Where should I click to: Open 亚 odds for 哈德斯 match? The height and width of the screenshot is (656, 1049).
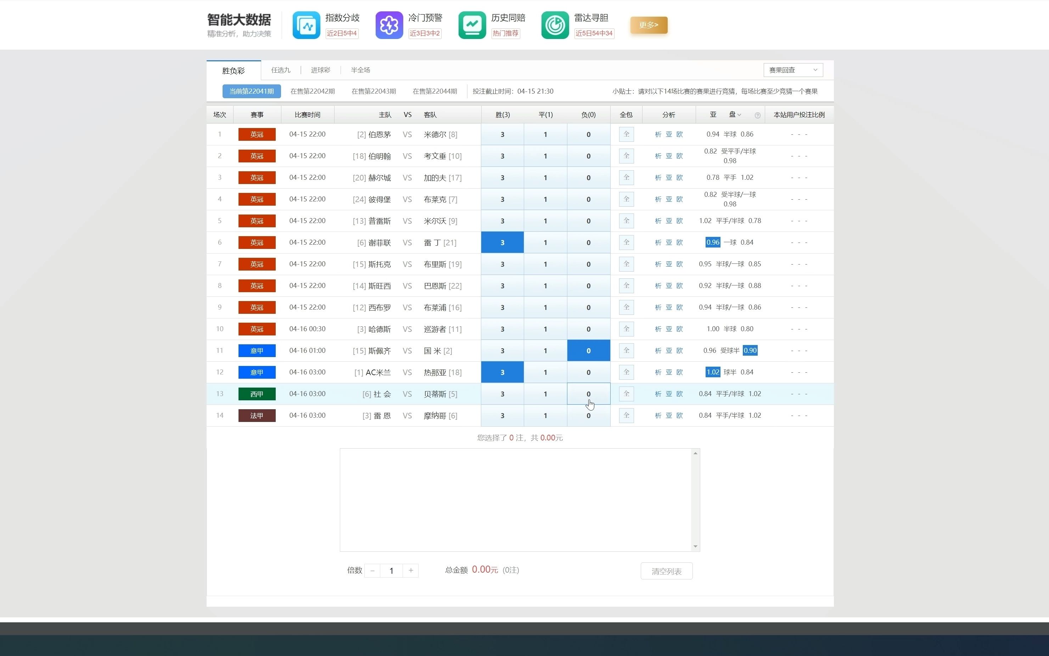click(x=669, y=329)
